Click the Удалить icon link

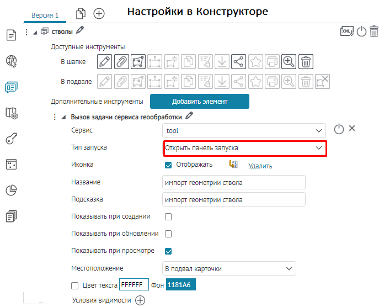(260, 166)
